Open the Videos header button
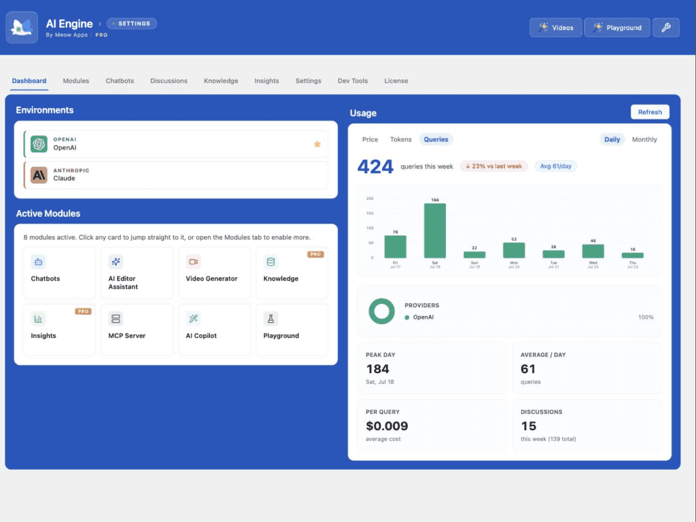Image resolution: width=696 pixels, height=522 pixels. click(556, 27)
